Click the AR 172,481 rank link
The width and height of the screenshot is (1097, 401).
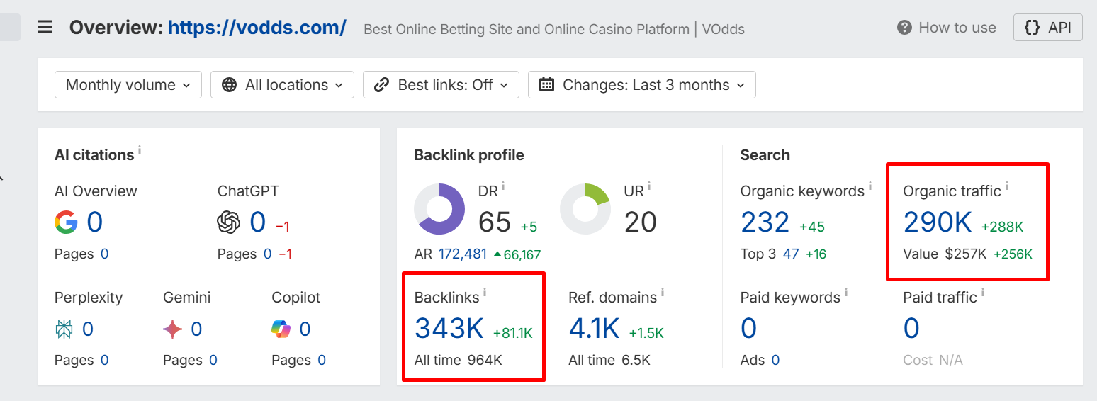(x=462, y=254)
